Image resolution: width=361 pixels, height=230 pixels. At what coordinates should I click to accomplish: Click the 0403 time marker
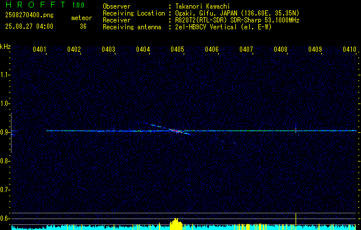point(108,49)
